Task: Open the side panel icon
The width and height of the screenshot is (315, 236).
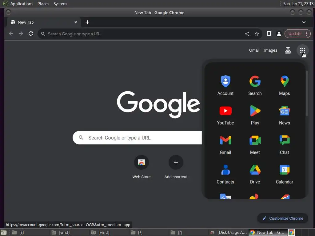Action: coord(269,34)
